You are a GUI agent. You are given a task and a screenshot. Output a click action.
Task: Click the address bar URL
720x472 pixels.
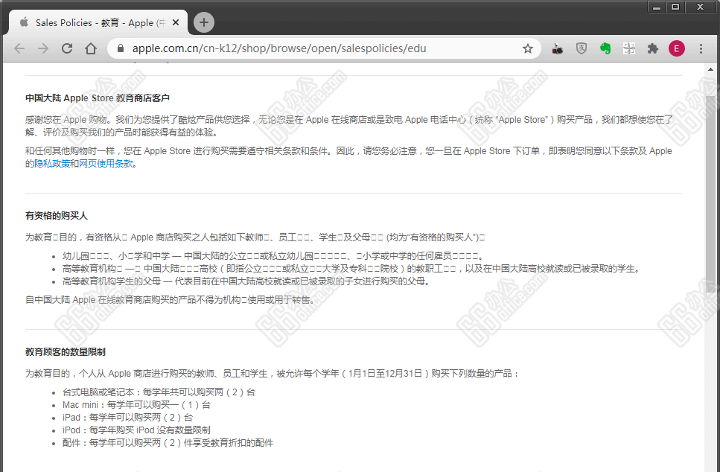(279, 48)
